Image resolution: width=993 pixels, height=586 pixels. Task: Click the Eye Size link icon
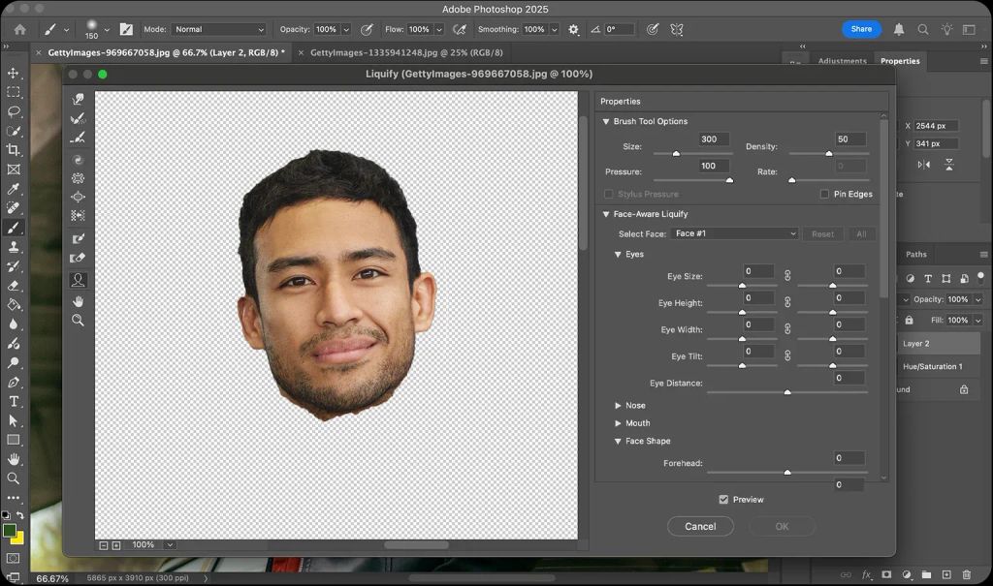(x=787, y=276)
